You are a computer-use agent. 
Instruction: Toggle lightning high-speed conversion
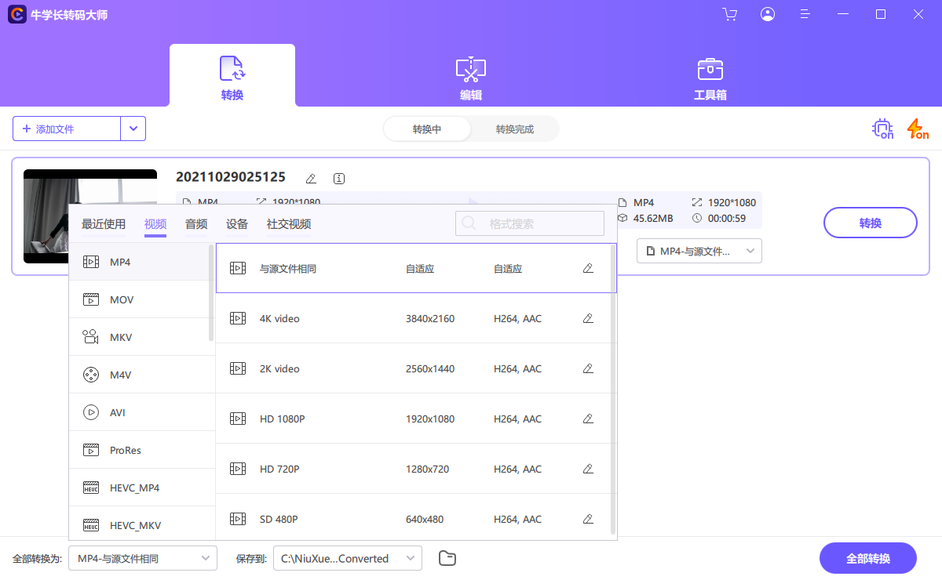click(x=918, y=129)
